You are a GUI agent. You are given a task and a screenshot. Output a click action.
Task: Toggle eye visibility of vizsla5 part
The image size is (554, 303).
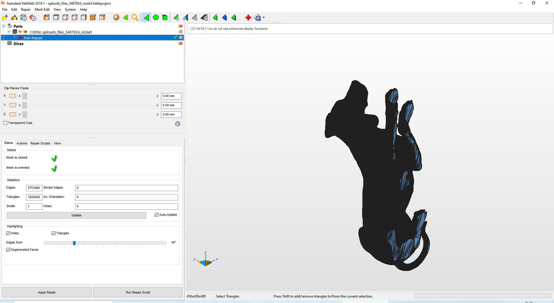tap(20, 32)
